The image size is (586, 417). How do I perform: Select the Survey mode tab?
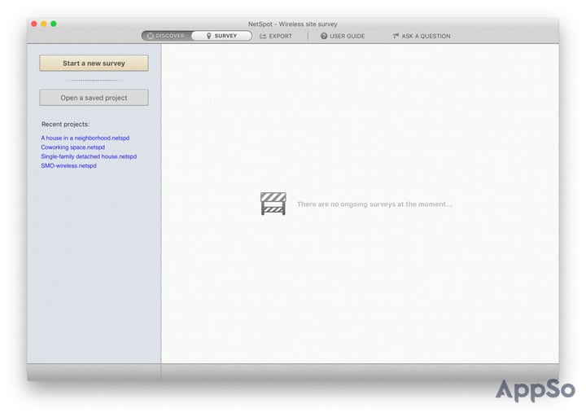221,36
